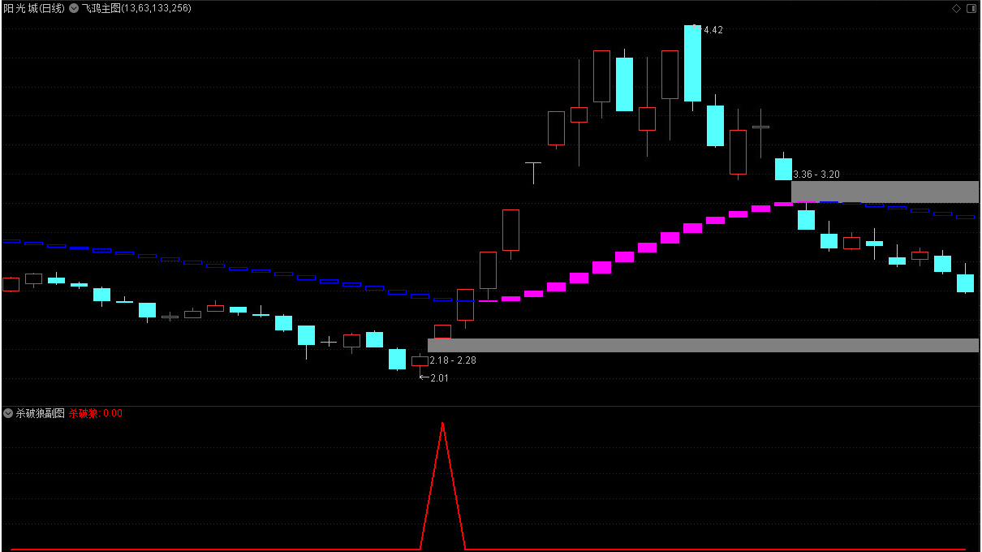Select the tall cyan candle at the 4.42 high
982x552 pixels.
click(692, 63)
